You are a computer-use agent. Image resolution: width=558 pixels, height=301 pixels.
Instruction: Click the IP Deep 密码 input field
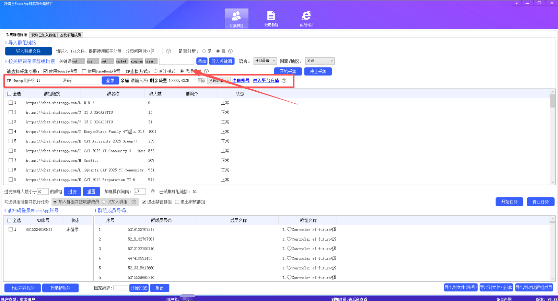click(85, 81)
